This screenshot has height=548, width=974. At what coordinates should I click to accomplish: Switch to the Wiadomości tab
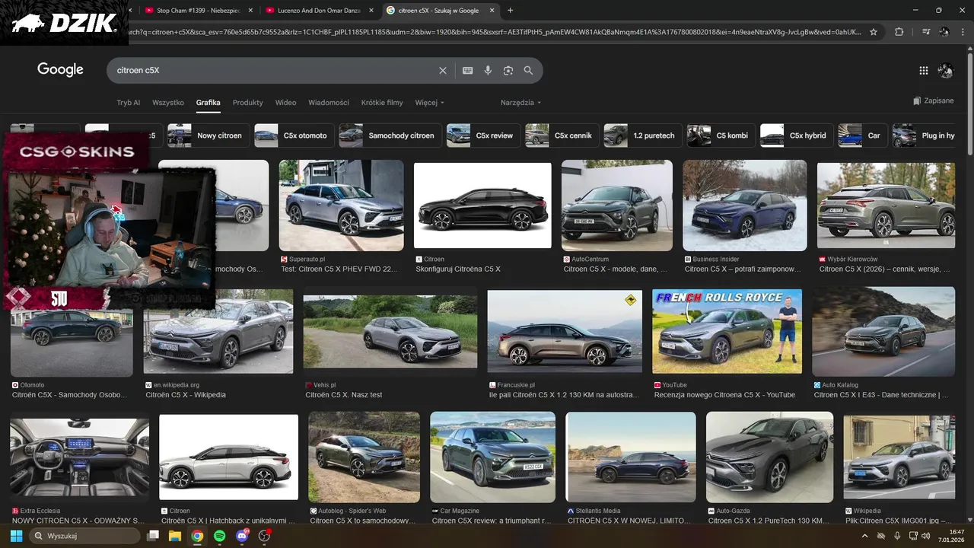tap(329, 103)
